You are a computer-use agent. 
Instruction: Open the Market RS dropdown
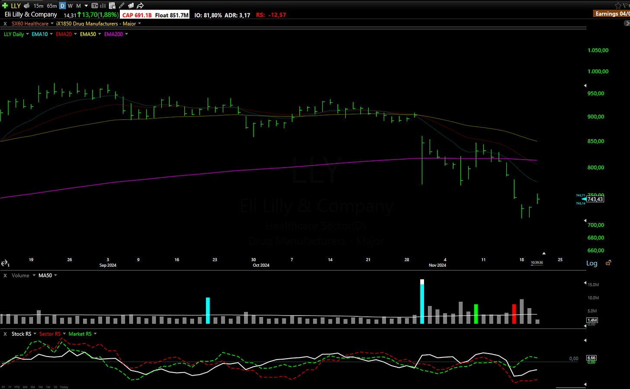coord(95,334)
